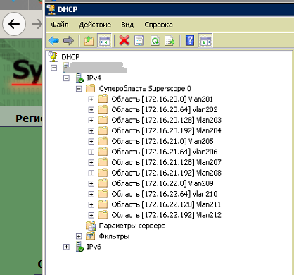Click the Export list icon

click(x=170, y=41)
